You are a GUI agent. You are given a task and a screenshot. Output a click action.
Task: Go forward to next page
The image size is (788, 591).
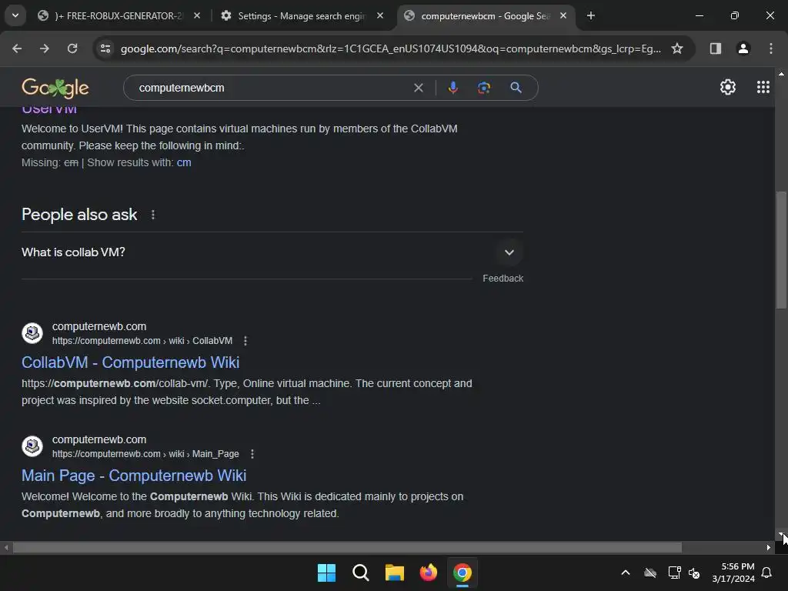tap(45, 48)
